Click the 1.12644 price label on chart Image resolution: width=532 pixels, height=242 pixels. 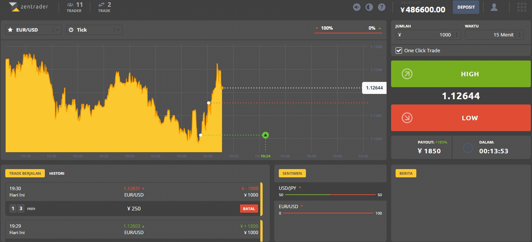[x=374, y=88]
